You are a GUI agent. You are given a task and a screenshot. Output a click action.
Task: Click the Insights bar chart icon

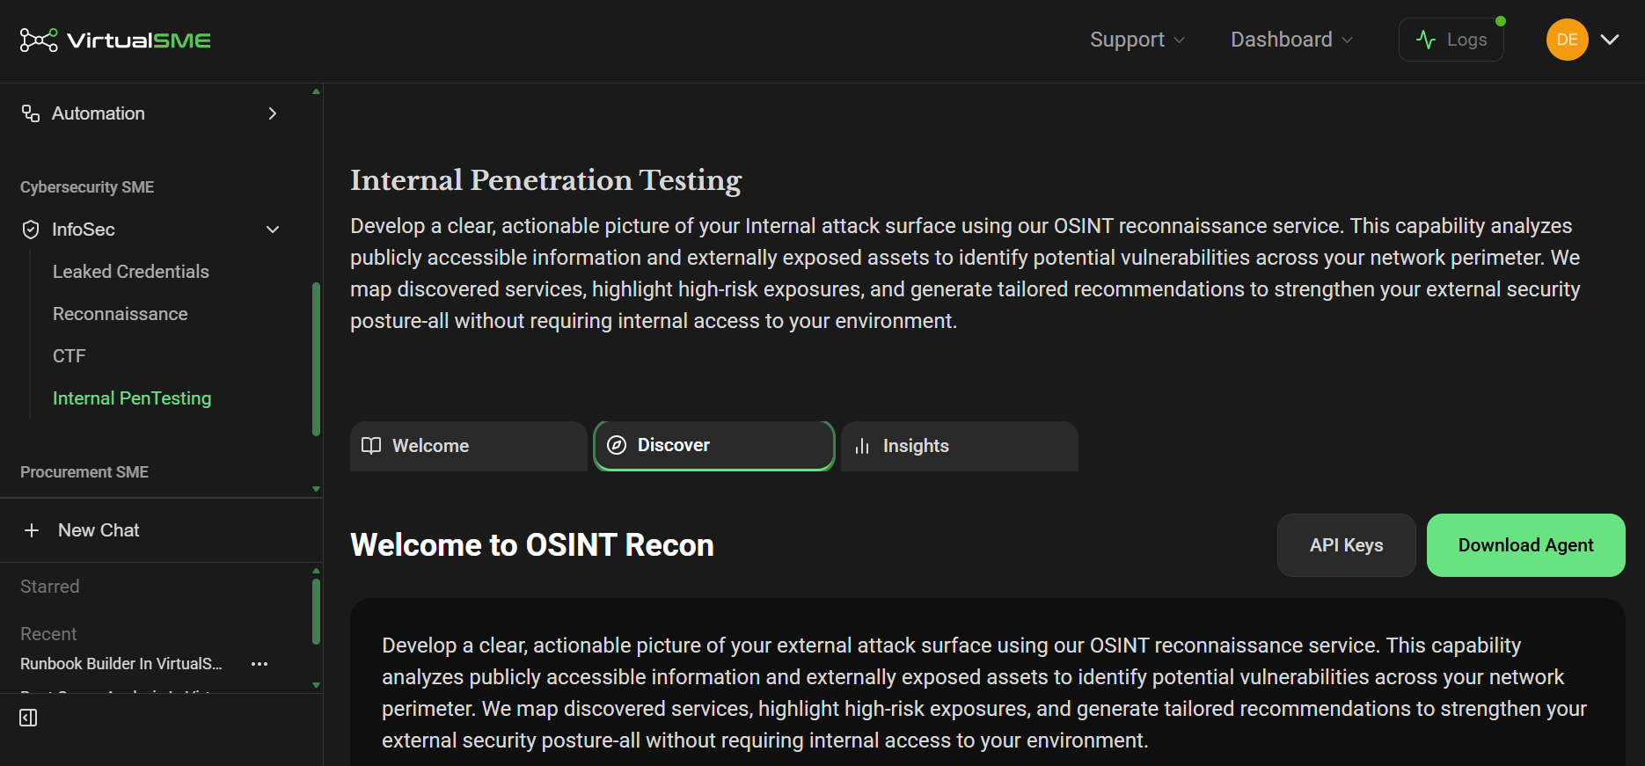[x=862, y=446]
